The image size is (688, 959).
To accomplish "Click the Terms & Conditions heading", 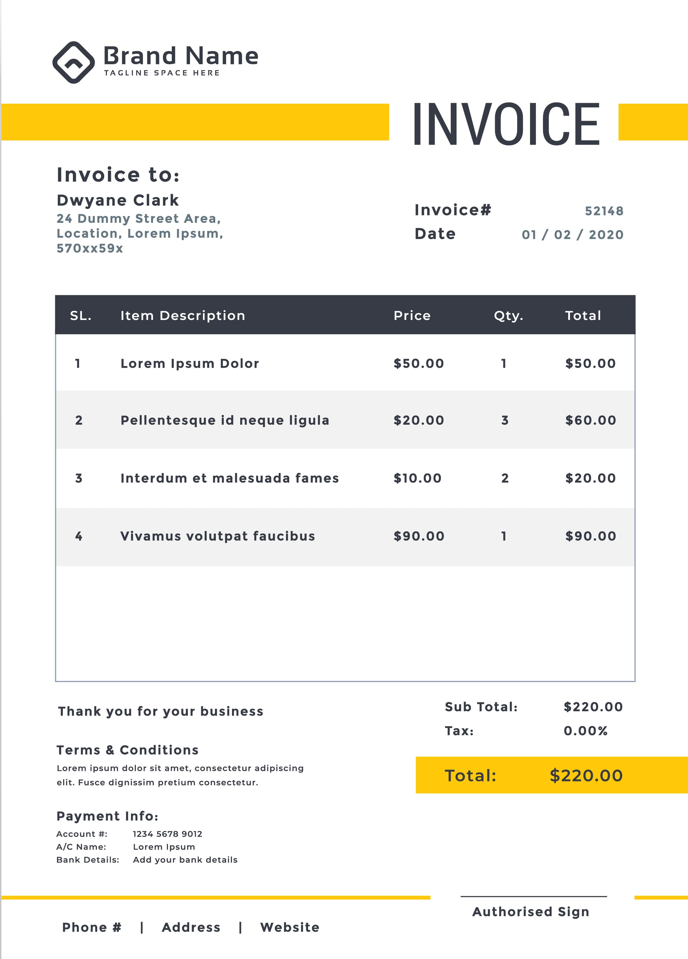I will 127,750.
